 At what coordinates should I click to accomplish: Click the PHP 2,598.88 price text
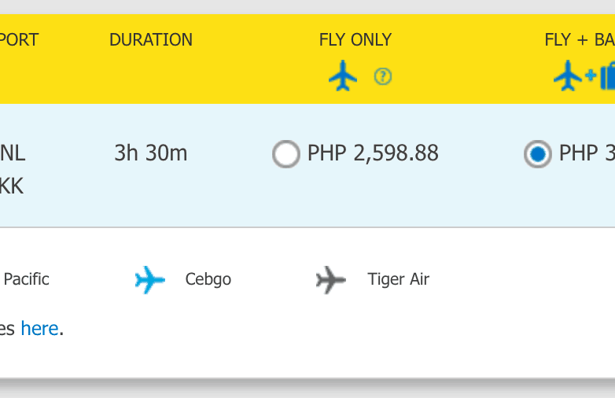click(x=373, y=153)
